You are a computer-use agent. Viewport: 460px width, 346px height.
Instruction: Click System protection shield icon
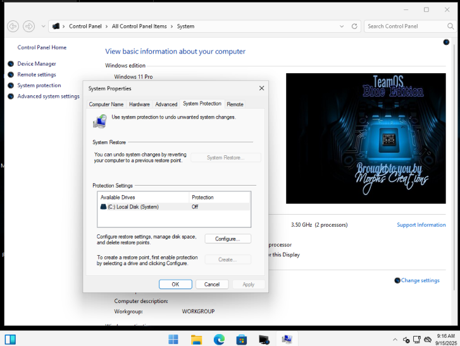point(11,85)
